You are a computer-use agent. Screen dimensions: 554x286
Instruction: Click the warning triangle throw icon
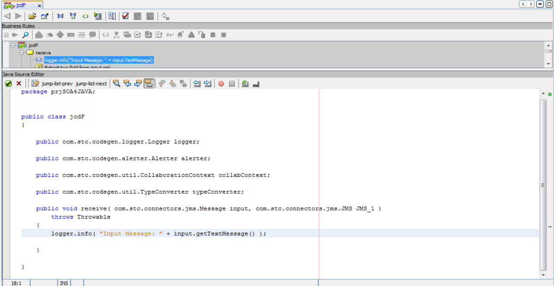[x=191, y=35]
